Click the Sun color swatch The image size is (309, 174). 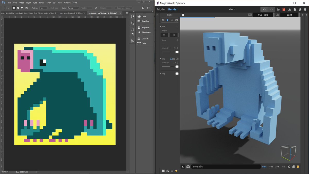(177, 52)
